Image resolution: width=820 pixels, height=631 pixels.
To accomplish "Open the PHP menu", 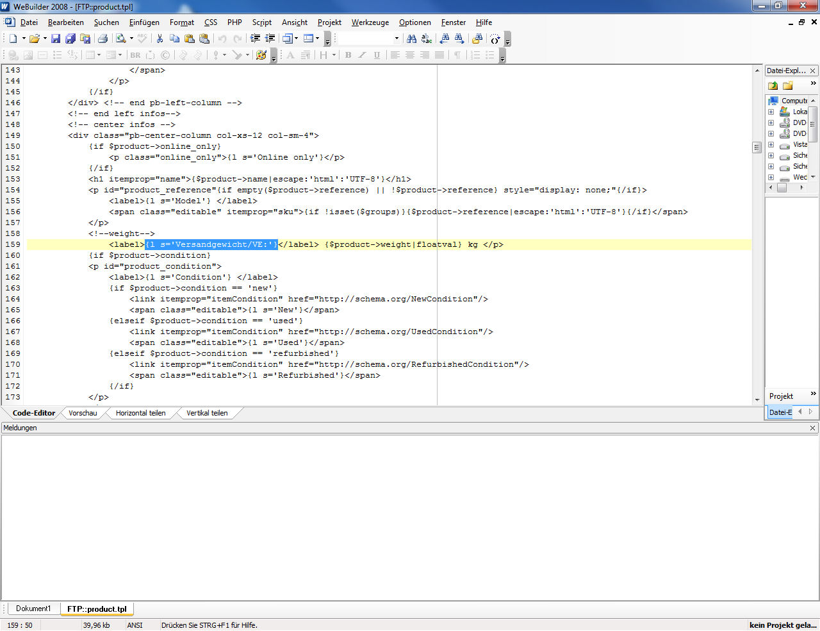I will click(x=234, y=22).
